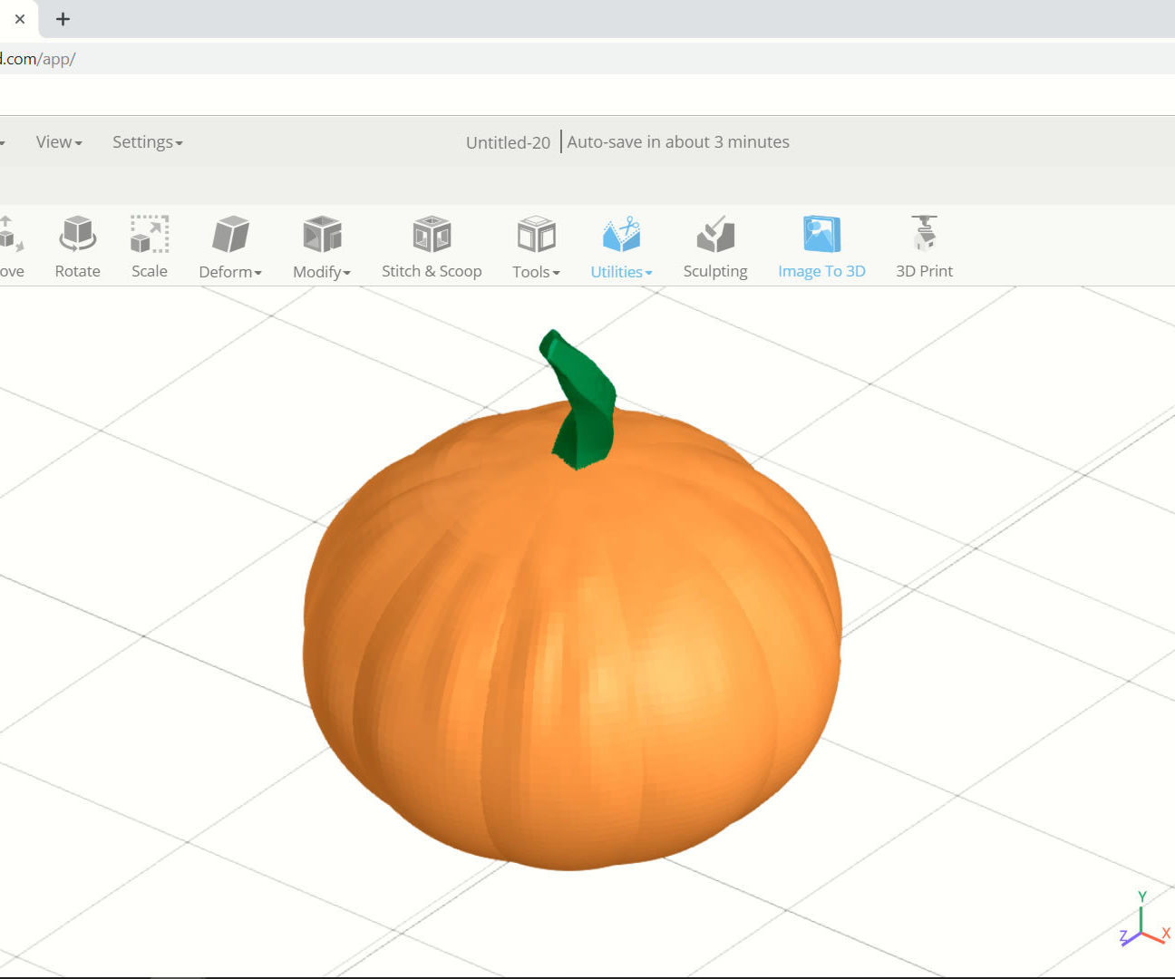The width and height of the screenshot is (1175, 979).
Task: Open the Image To 3D feature
Action: (x=821, y=245)
